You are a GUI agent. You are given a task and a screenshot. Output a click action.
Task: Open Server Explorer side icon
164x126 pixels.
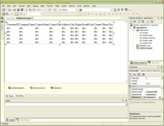point(2,18)
